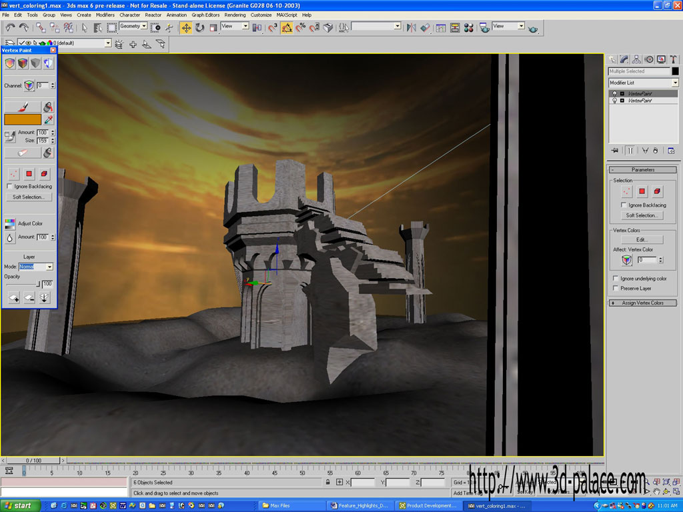Click the Mirror tool icon
Viewport: 683px width, 512px height.
[411, 28]
